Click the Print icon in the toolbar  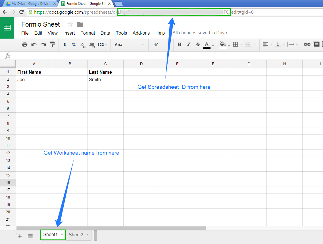[x=25, y=45]
